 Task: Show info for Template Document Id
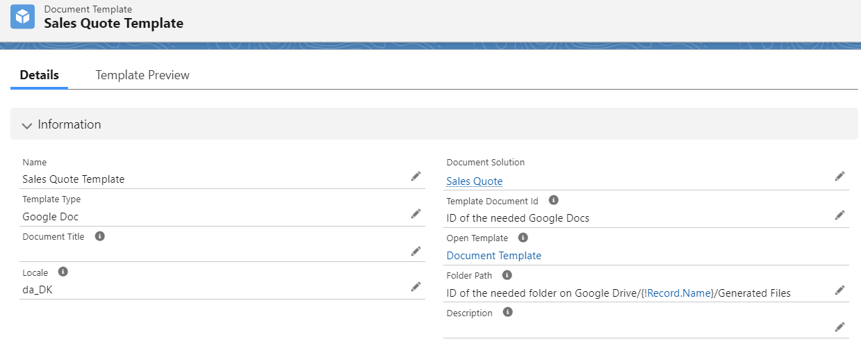coord(554,200)
